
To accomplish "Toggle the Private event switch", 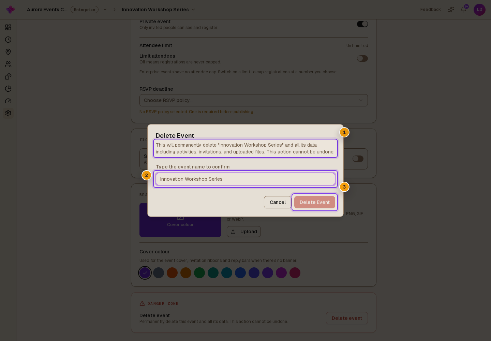I will (362, 24).
